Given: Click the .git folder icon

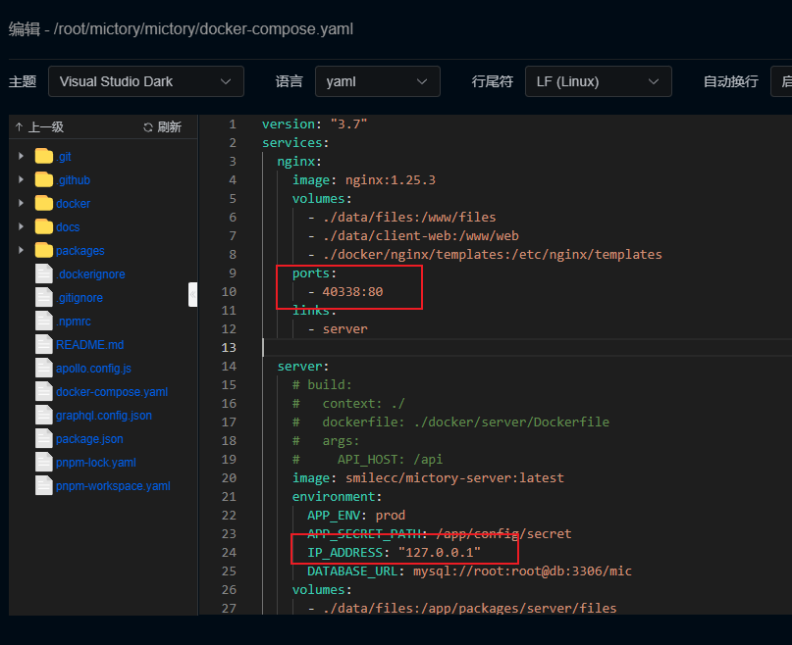Looking at the screenshot, I should tap(44, 157).
